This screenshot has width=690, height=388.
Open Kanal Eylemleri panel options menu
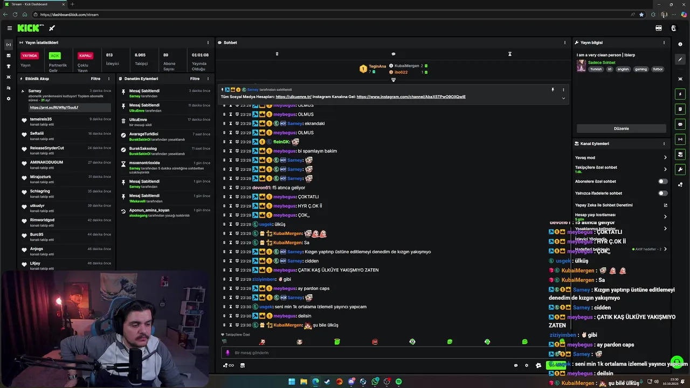664,144
